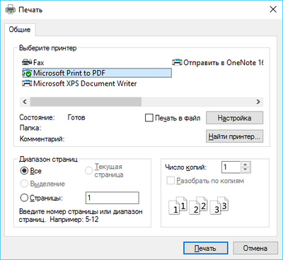Decrease the number of copies with down arrow

(x=246, y=170)
